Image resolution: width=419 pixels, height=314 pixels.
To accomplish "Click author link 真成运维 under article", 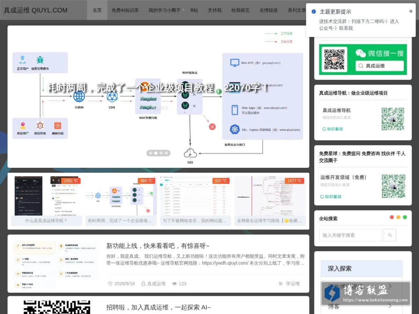I will tap(156, 284).
